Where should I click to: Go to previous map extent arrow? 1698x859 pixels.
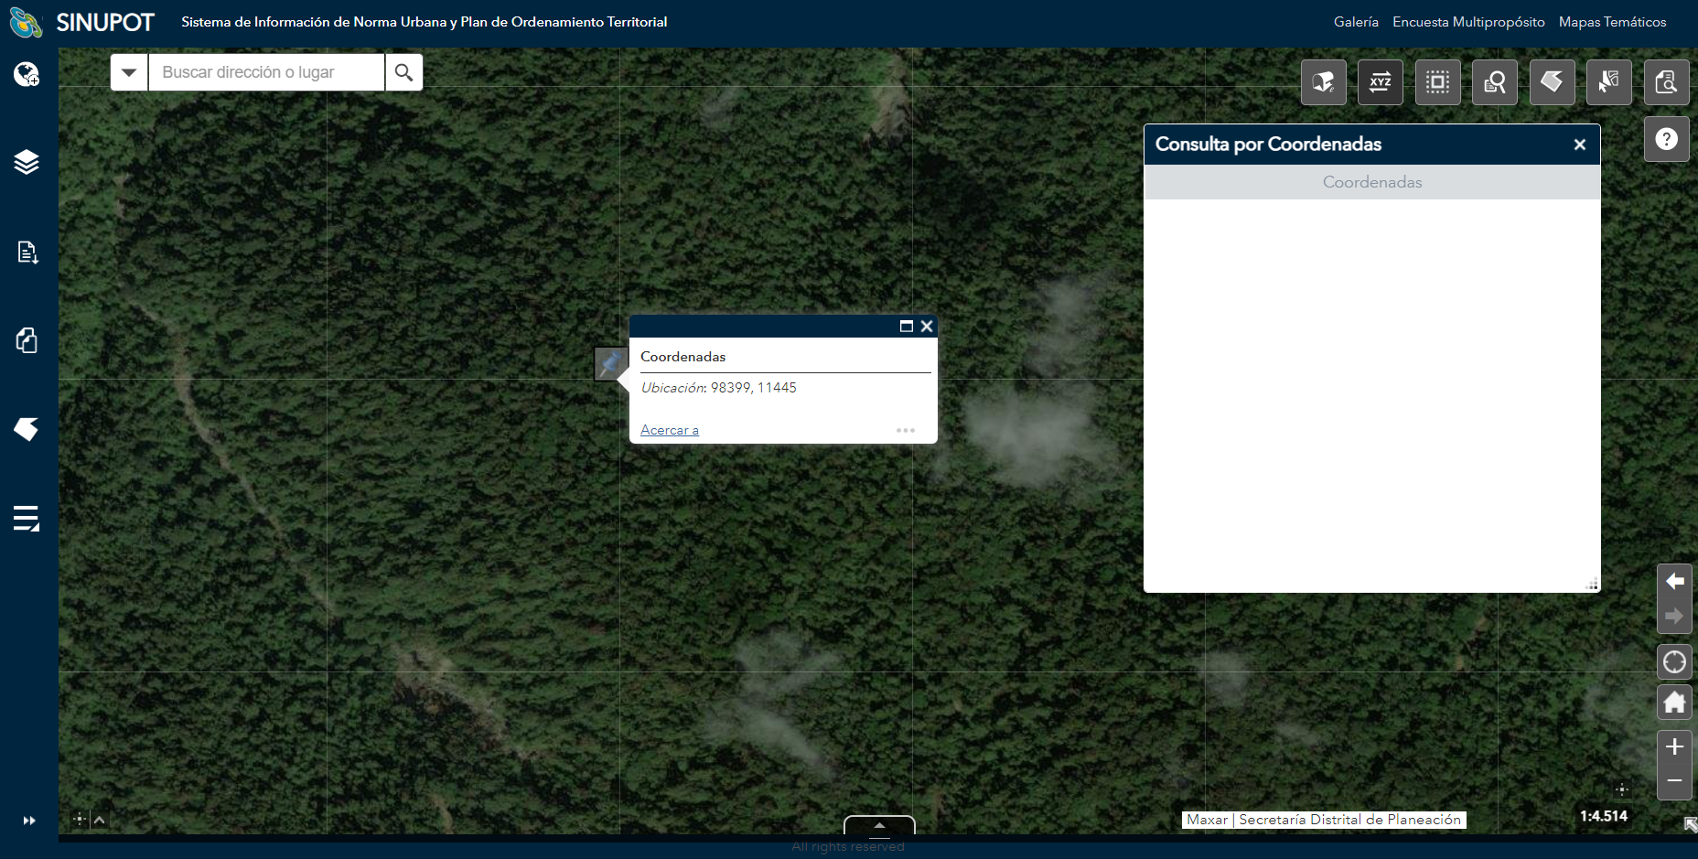[1674, 581]
